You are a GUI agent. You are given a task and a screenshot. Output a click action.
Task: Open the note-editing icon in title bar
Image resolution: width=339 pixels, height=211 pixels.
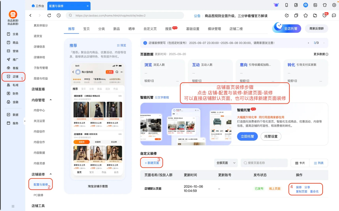tap(315, 5)
